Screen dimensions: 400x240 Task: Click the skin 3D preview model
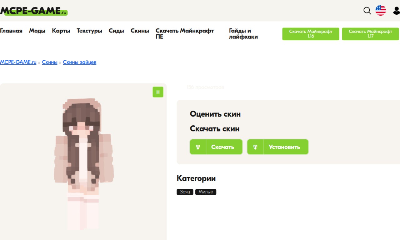point(83,164)
